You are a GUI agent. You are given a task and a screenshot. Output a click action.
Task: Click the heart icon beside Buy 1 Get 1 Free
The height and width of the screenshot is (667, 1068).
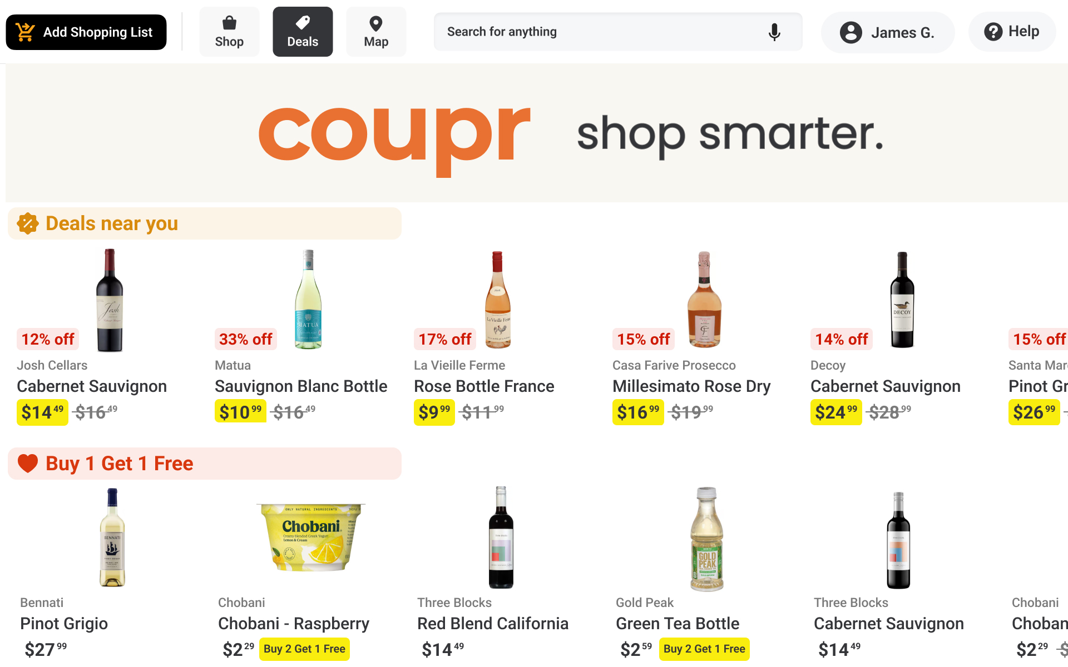tap(27, 463)
